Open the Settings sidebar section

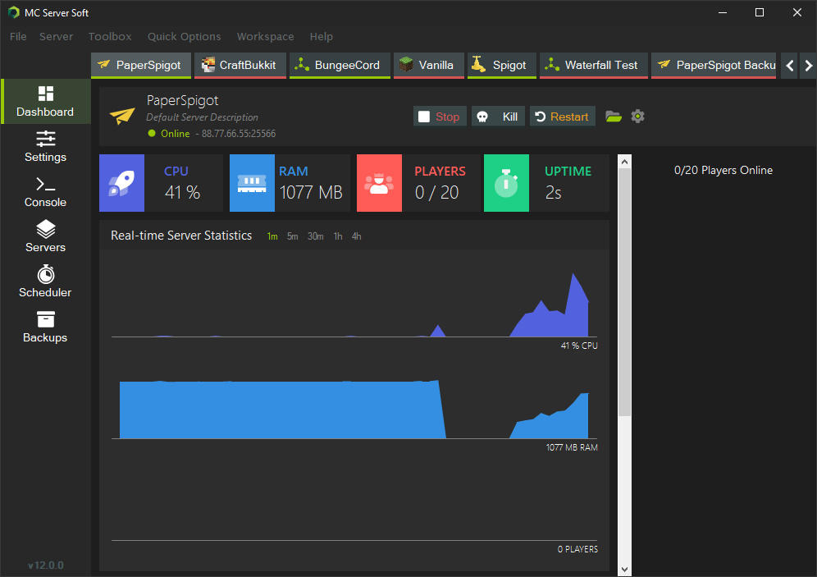45,146
